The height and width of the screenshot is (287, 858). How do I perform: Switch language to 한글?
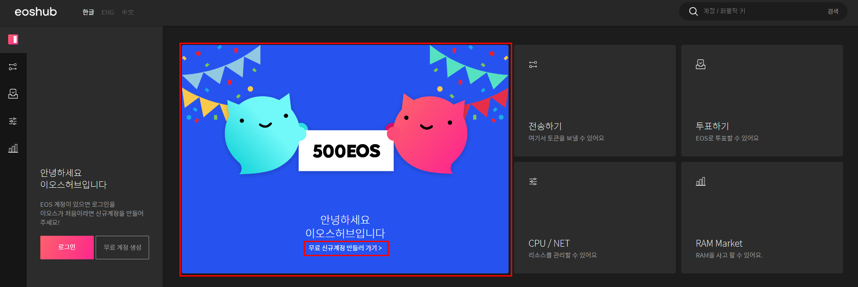coord(88,12)
